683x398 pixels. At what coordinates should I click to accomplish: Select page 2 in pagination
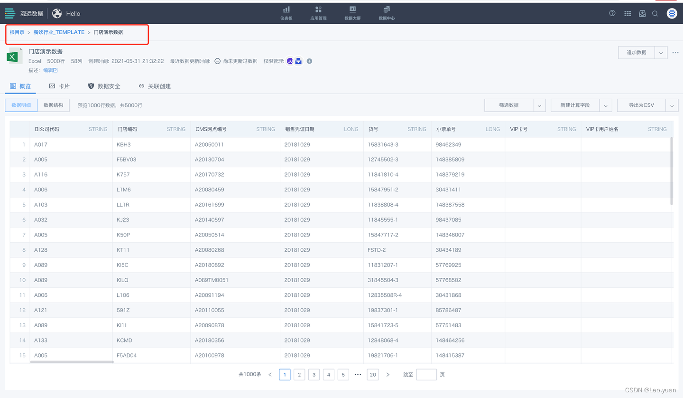point(299,375)
